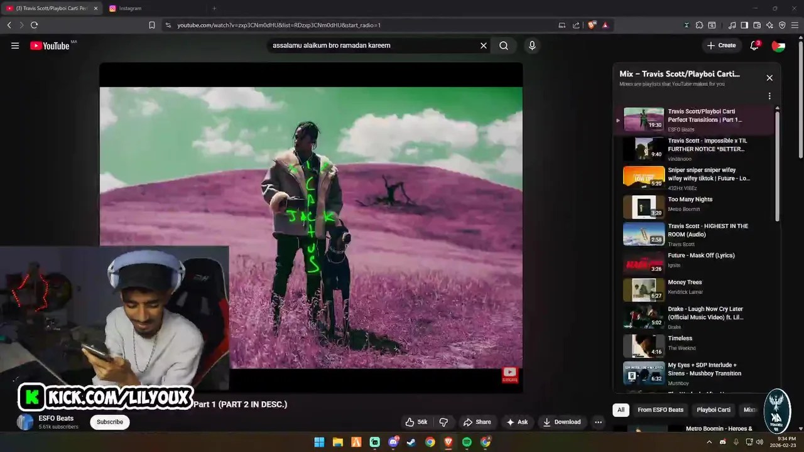Select the Travis Scott/Playboi Carti browser tab
This screenshot has height=452, width=804.
pos(52,8)
